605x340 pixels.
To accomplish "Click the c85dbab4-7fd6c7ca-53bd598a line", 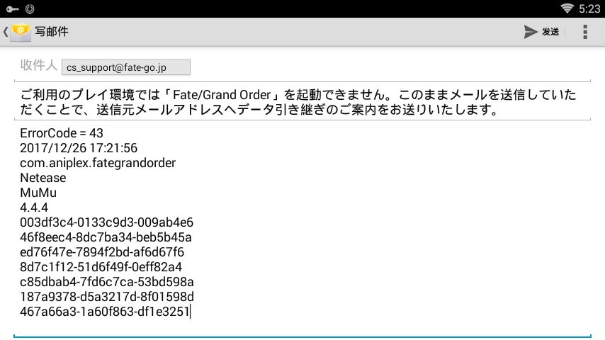I will point(107,282).
